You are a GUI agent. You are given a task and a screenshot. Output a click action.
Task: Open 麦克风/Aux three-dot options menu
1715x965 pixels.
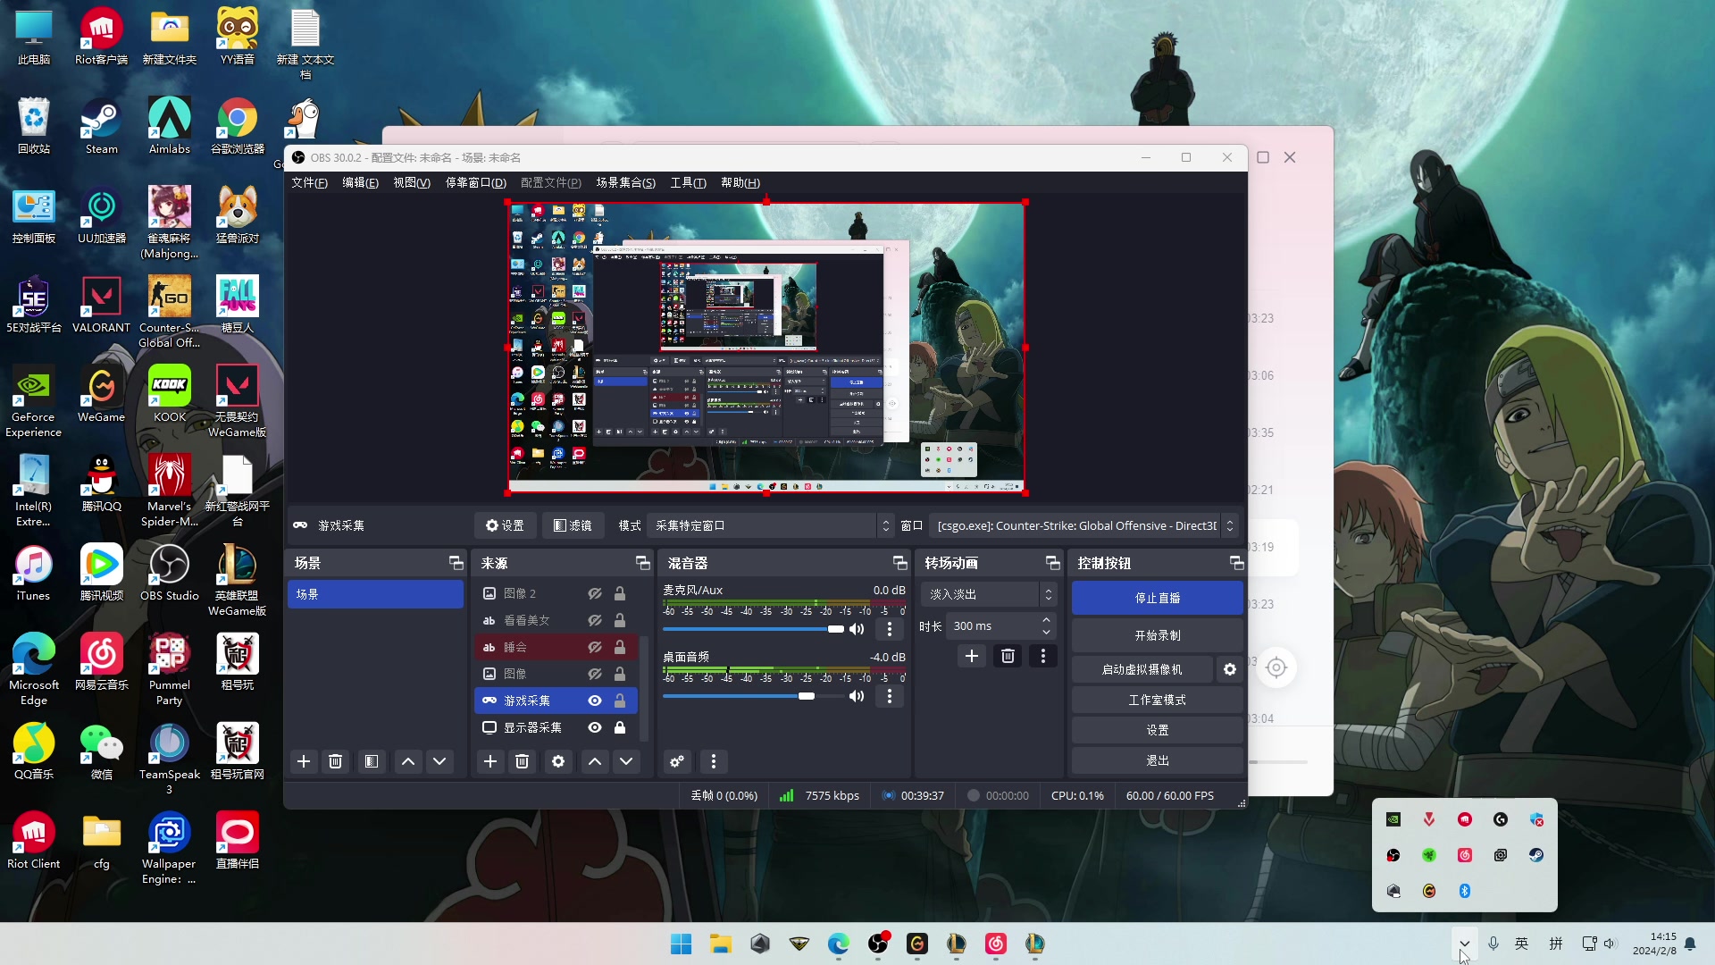point(890,629)
